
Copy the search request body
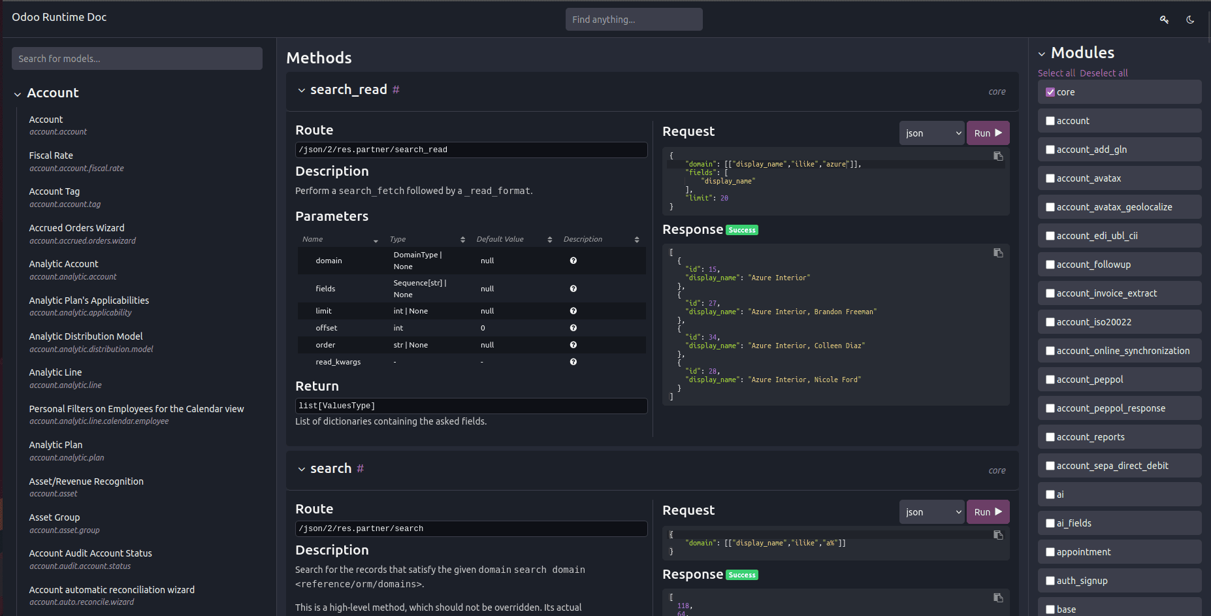(x=998, y=535)
